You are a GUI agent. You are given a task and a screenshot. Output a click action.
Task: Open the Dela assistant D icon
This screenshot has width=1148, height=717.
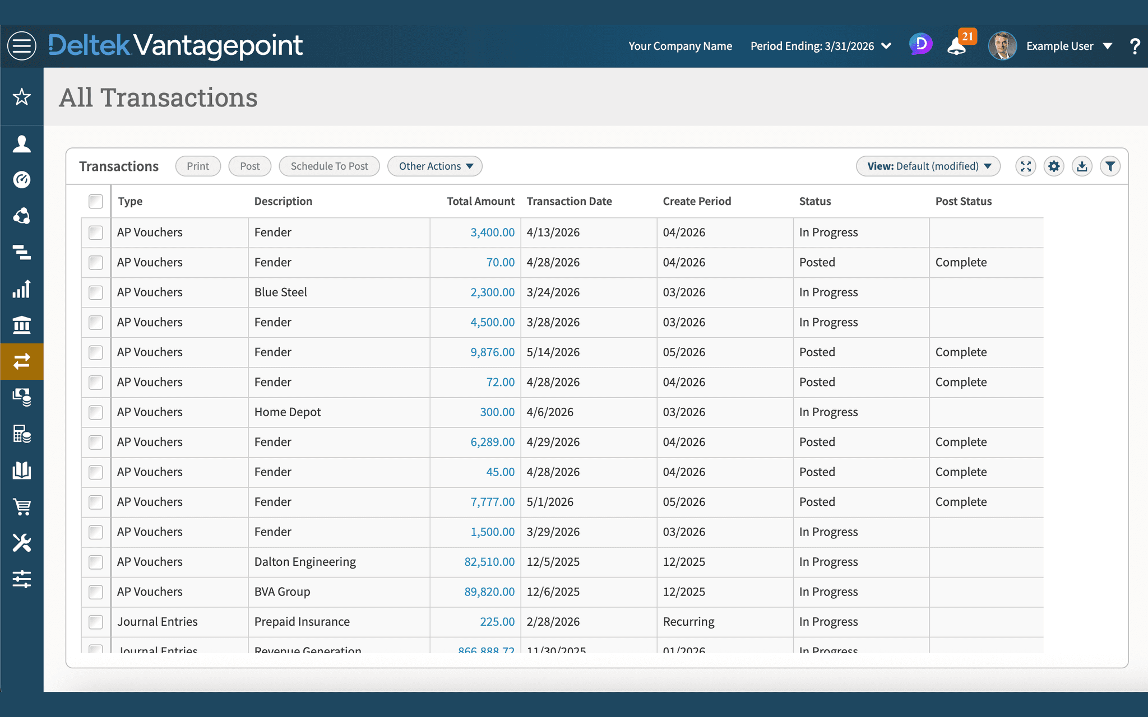920,44
